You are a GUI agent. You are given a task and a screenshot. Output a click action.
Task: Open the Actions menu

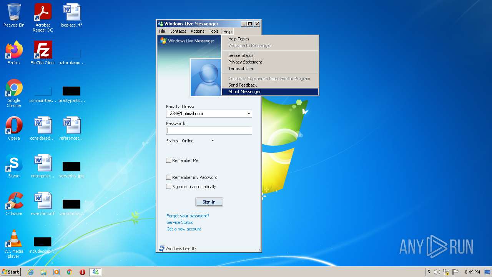pos(198,31)
